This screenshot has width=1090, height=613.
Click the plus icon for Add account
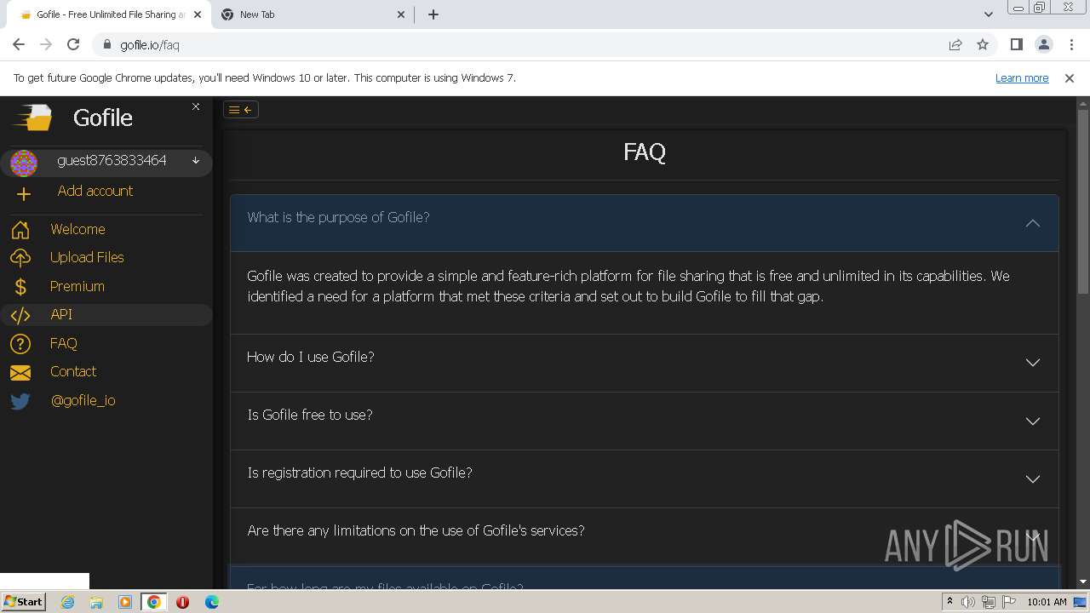point(23,194)
